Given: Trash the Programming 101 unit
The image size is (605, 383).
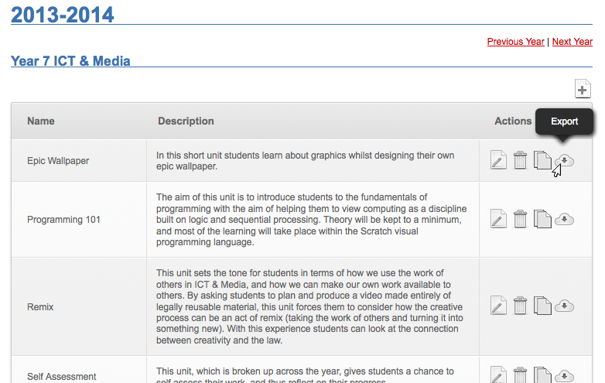Looking at the screenshot, I should click(x=521, y=219).
